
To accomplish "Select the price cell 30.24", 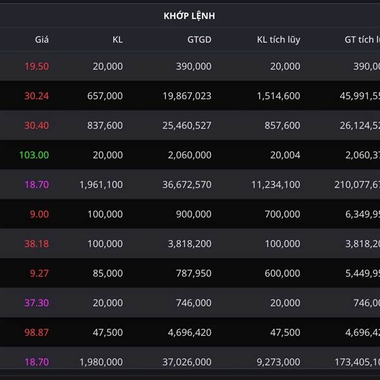I will [37, 96].
